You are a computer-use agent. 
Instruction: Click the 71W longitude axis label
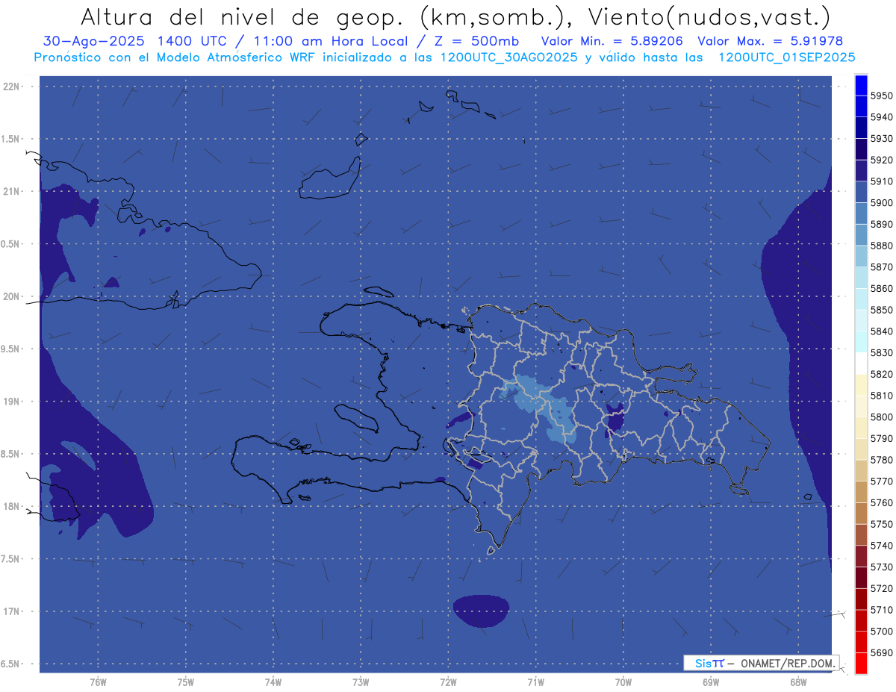click(x=535, y=682)
